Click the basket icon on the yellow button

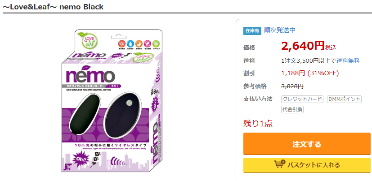click(x=280, y=164)
